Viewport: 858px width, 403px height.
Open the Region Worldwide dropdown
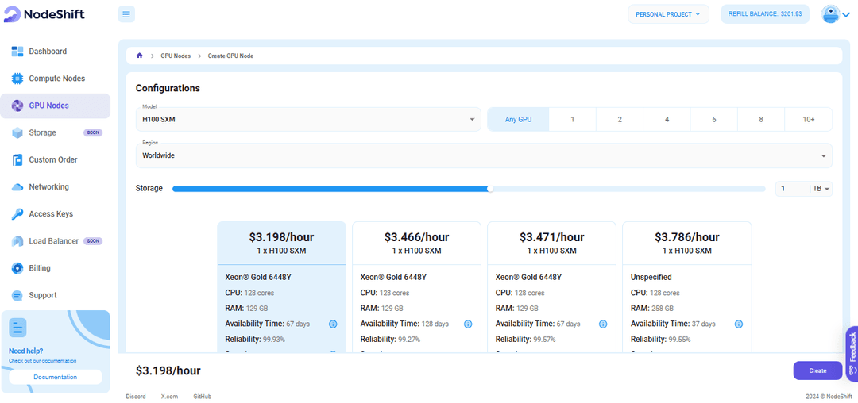click(x=484, y=155)
